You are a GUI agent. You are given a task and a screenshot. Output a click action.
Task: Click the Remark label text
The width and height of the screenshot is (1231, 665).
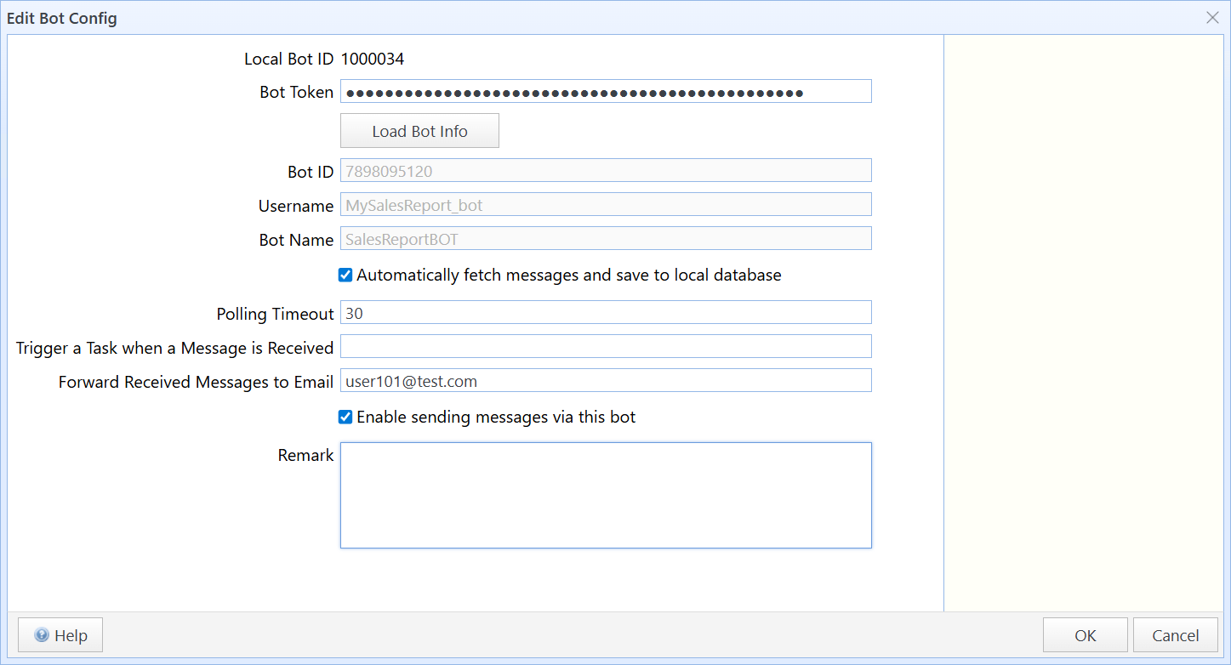coord(305,456)
